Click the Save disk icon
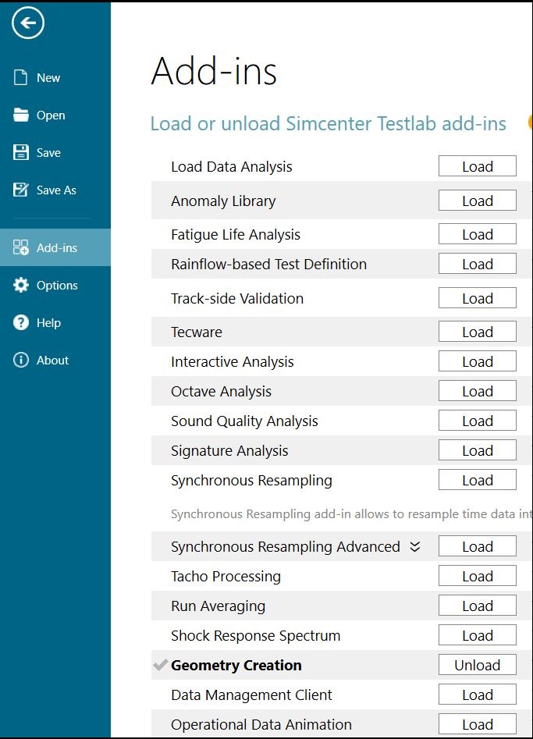 pos(21,152)
